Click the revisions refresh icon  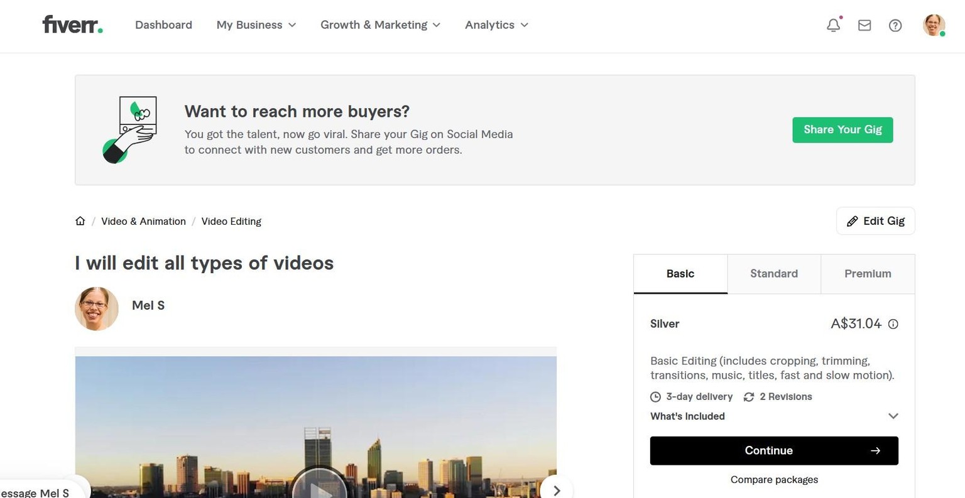pyautogui.click(x=749, y=397)
